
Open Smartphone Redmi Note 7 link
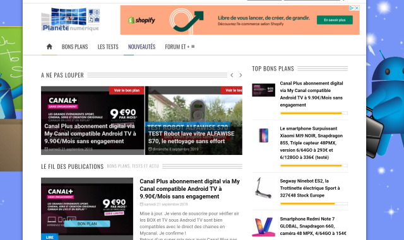pos(313,226)
